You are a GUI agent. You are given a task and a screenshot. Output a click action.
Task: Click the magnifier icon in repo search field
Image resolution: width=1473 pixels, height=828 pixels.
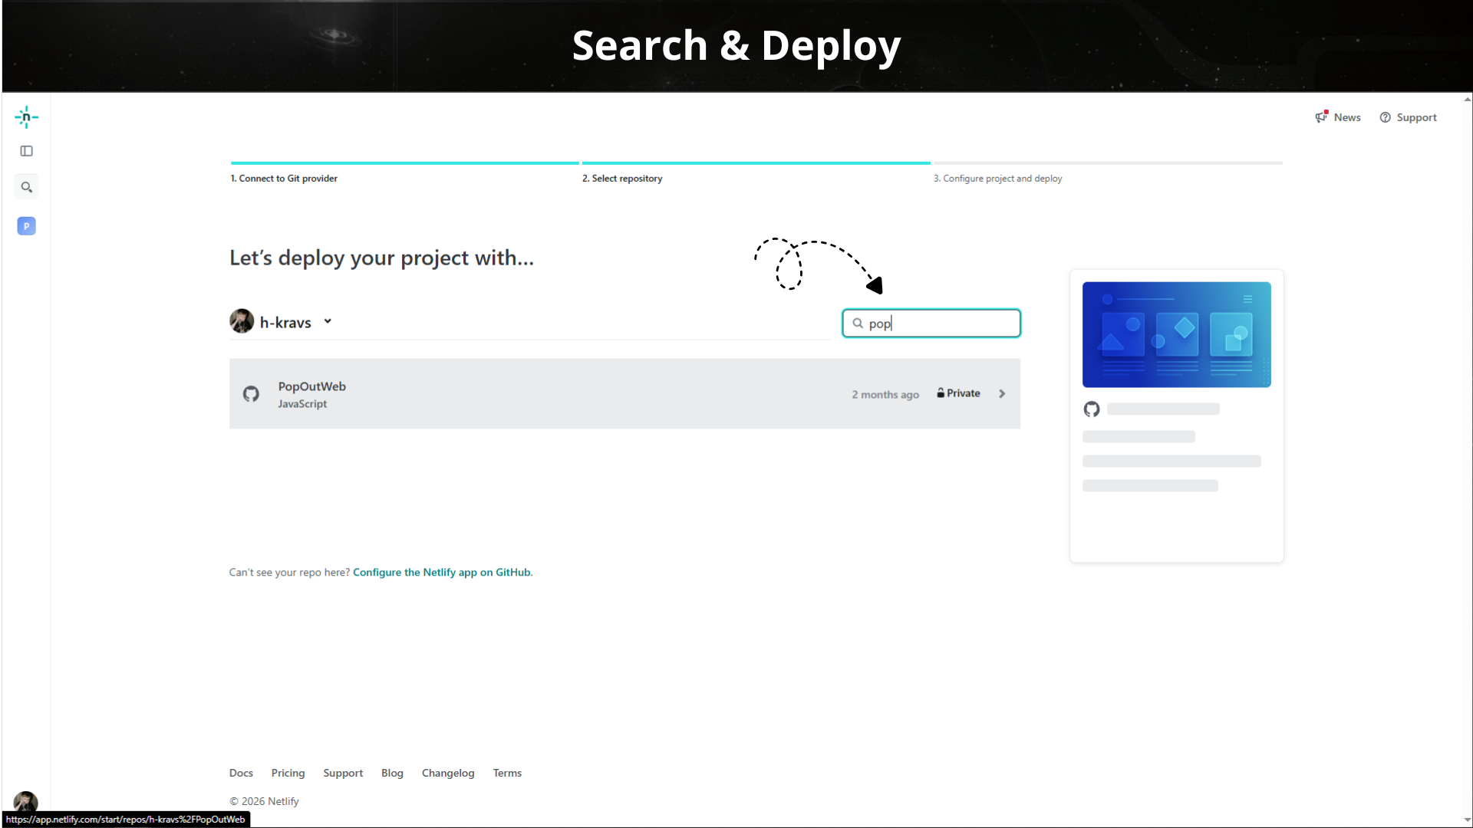858,324
